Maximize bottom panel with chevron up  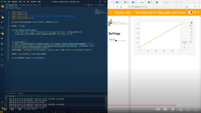coord(102,93)
